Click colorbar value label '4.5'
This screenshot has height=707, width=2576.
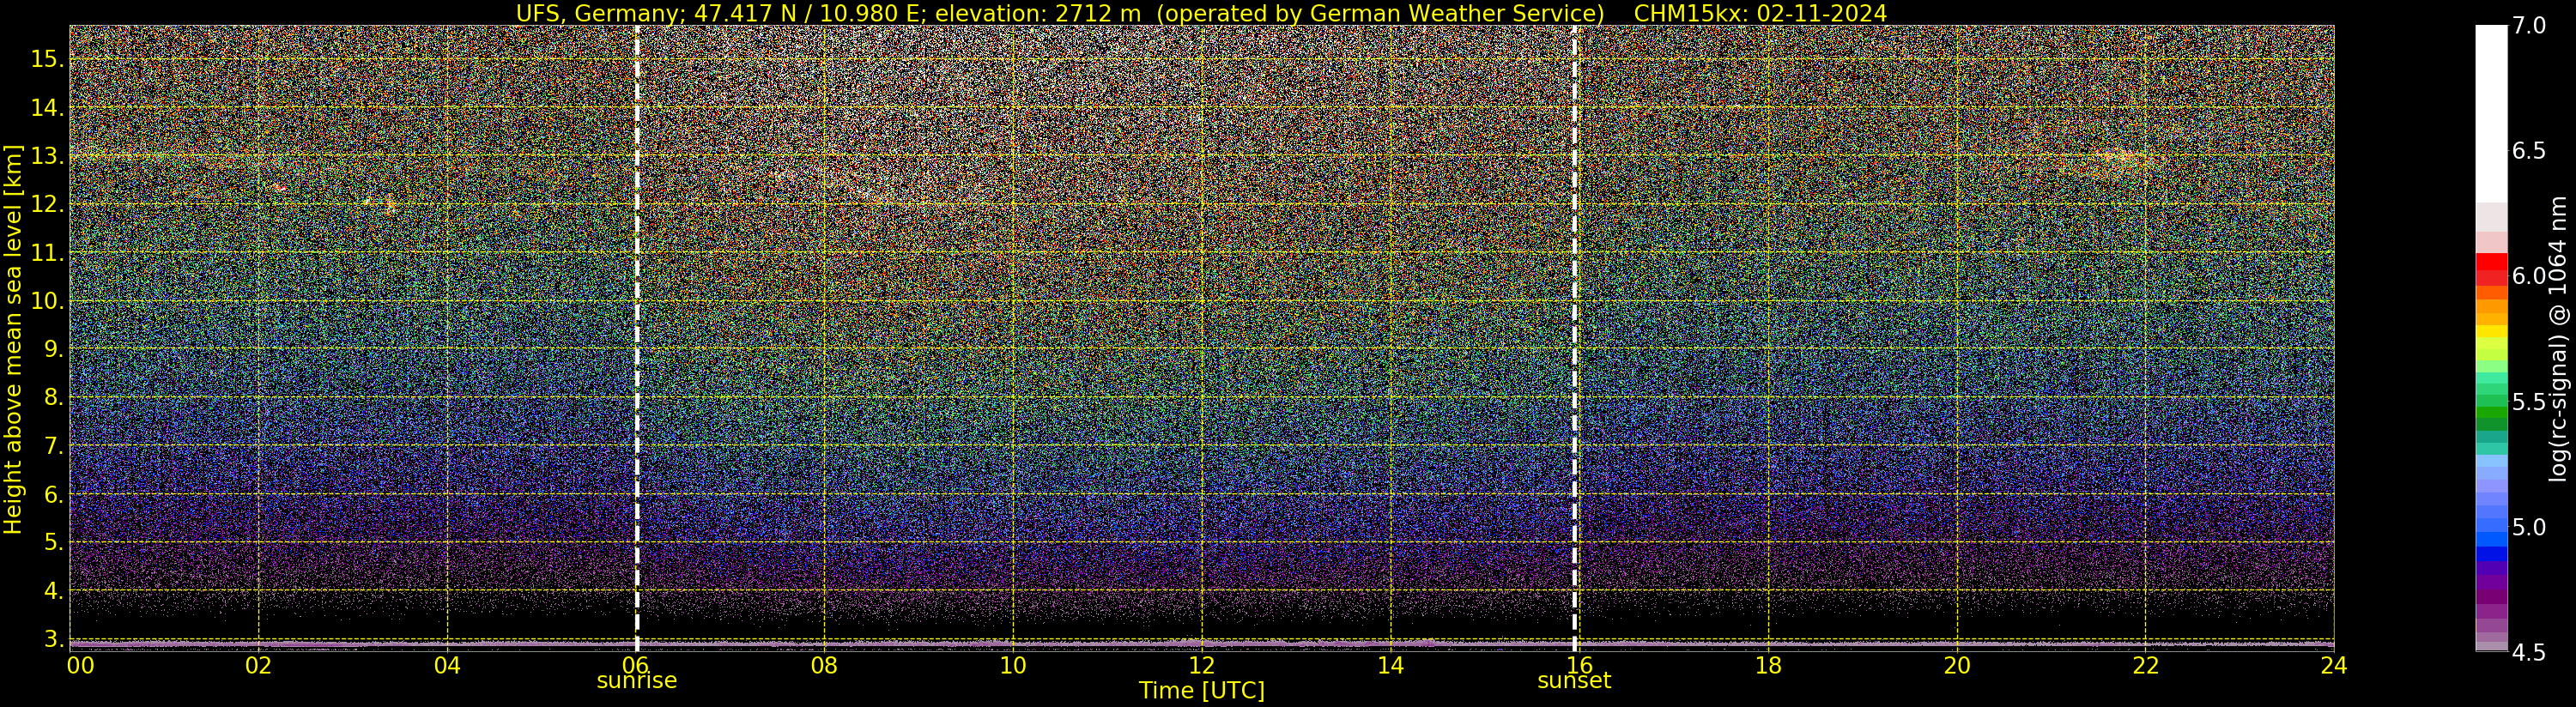point(2528,653)
